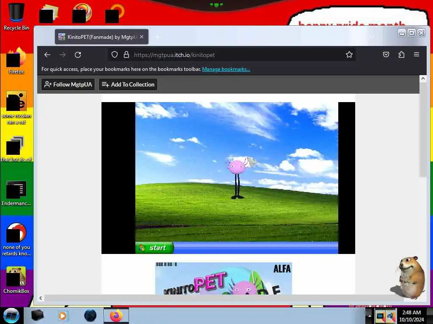Open the black folder icon in the taskbar
The image size is (433, 324).
click(x=37, y=316)
